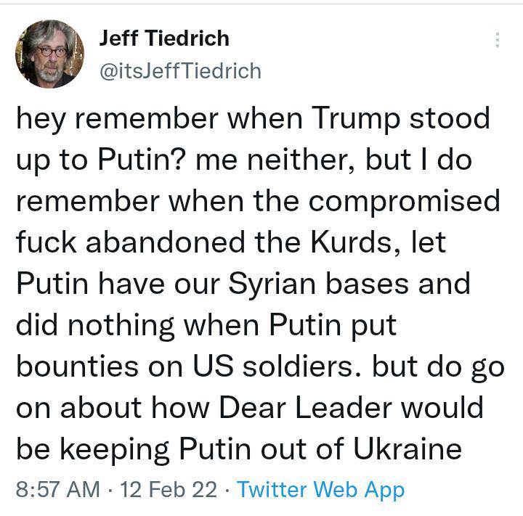Open the Twitter Web App source link
Viewport: 523px width, 516px height.
(x=320, y=490)
